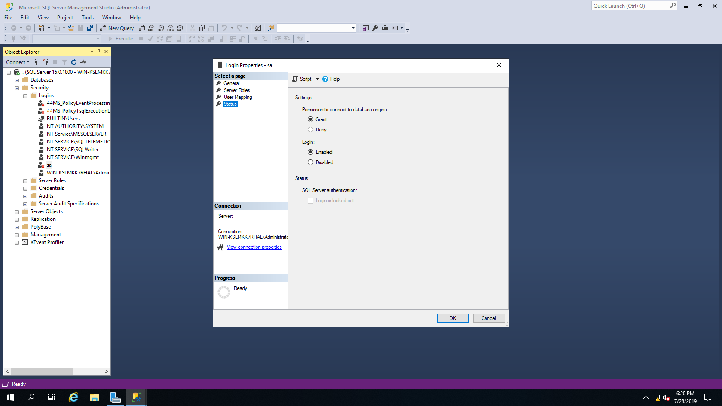Select the Enabled login radio button

click(x=310, y=152)
